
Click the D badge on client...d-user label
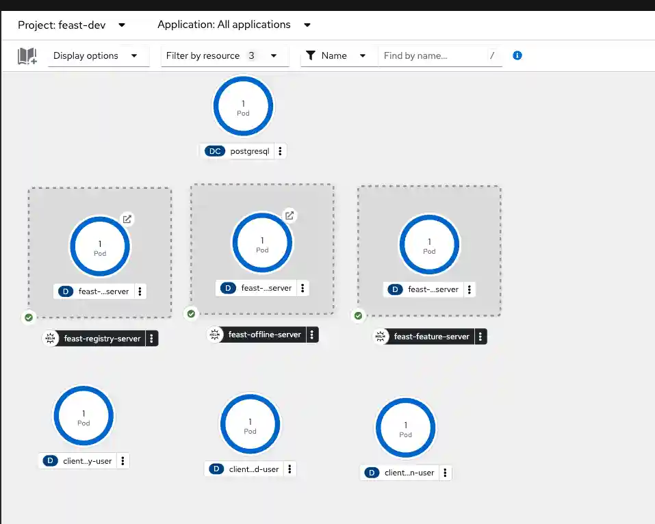tap(216, 469)
